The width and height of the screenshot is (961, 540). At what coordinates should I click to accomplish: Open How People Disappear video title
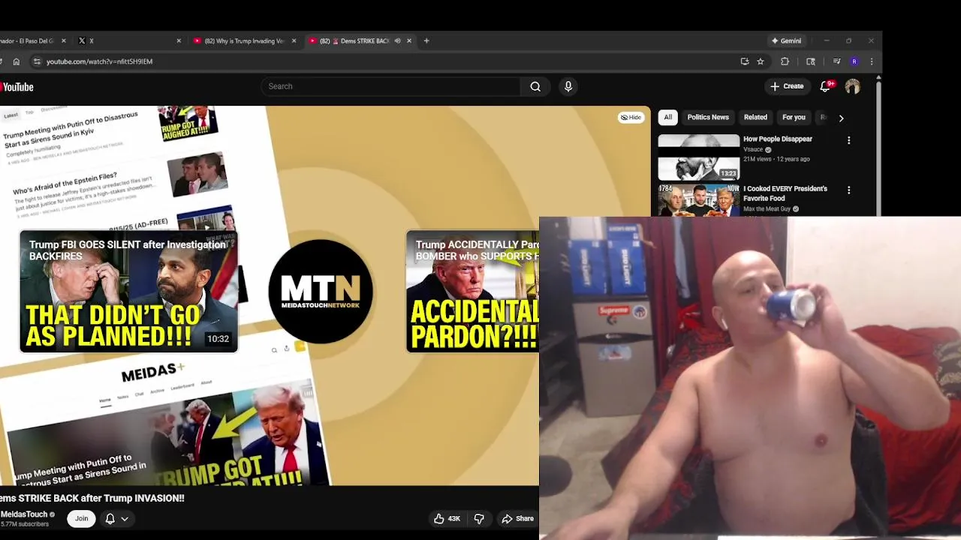tap(778, 139)
